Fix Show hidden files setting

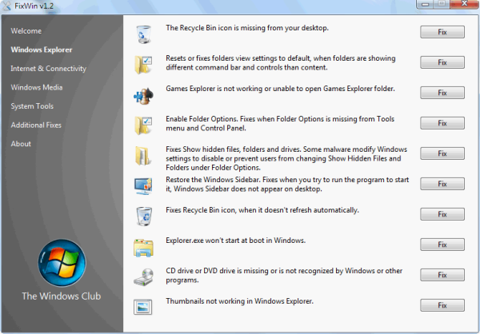click(442, 153)
